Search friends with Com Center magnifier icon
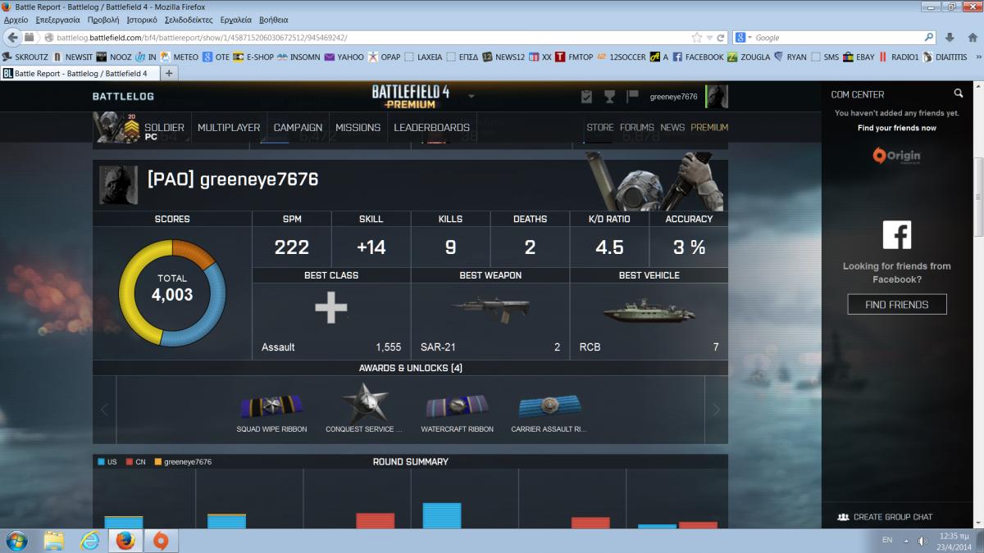The width and height of the screenshot is (984, 553). 958,93
